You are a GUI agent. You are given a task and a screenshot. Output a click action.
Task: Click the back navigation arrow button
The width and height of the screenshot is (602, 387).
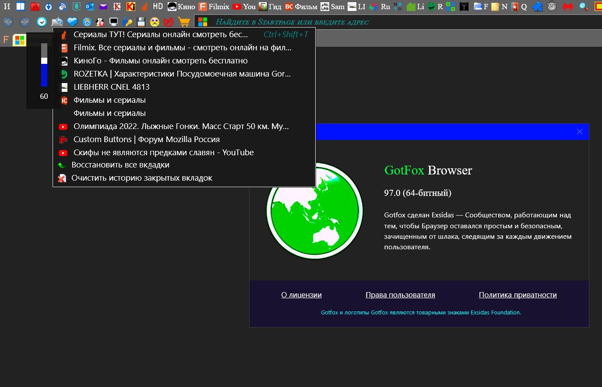coord(7,22)
